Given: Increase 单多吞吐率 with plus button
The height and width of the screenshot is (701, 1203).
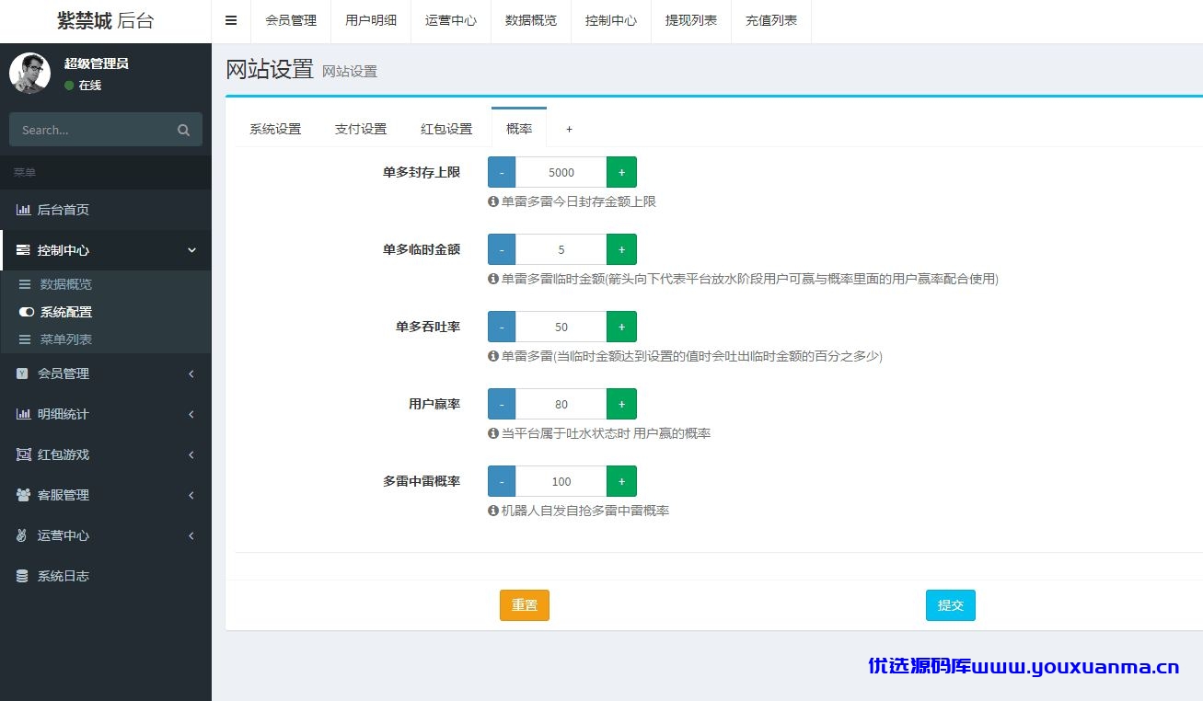Looking at the screenshot, I should click(x=621, y=327).
